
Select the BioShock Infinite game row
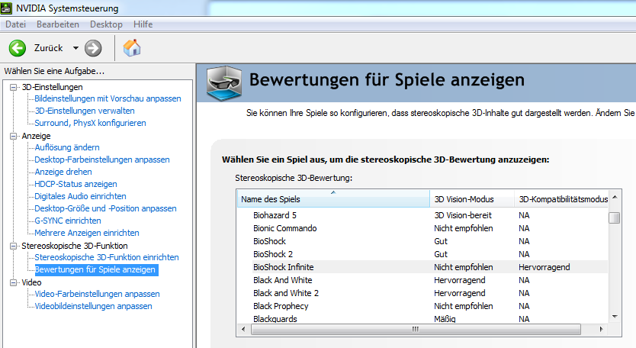tap(422, 267)
